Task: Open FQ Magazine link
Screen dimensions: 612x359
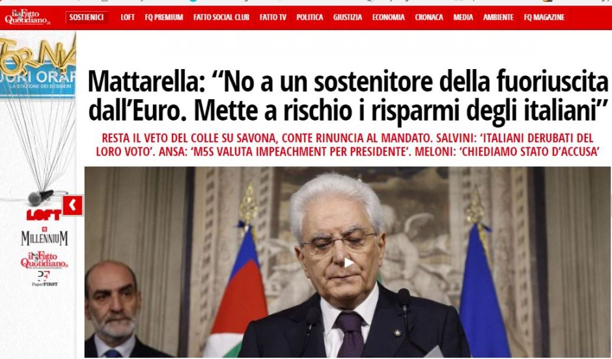Action: 544,17
